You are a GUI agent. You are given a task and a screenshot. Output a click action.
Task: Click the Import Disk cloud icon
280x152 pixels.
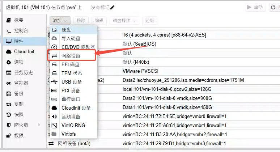[54, 38]
